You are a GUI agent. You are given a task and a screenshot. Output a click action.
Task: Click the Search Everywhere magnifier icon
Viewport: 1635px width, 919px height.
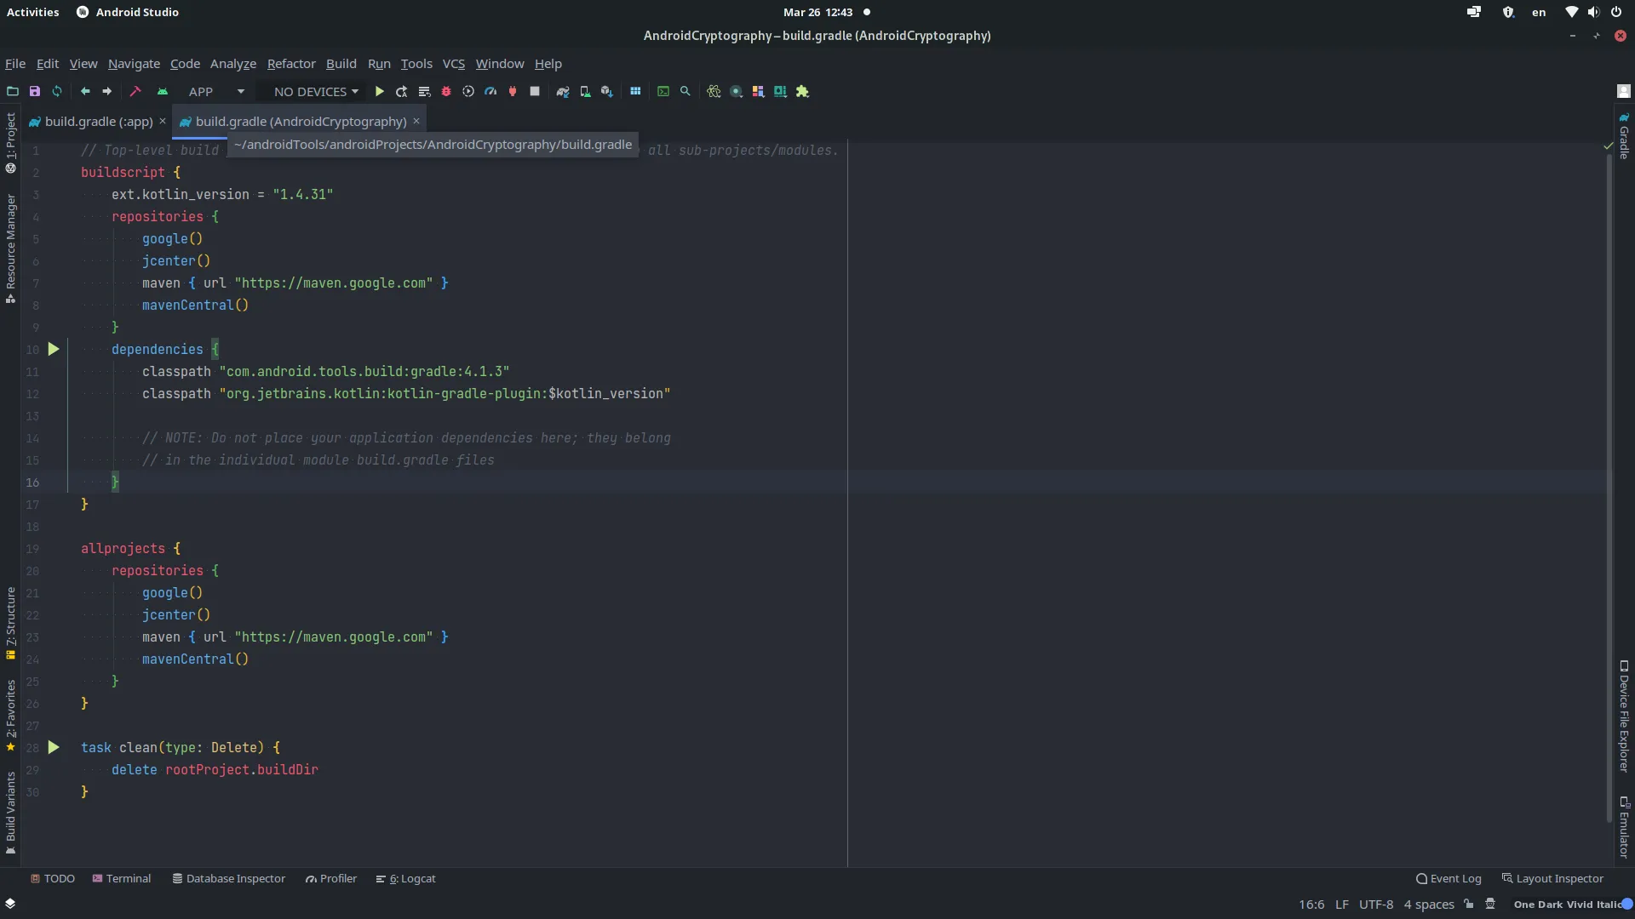686,92
